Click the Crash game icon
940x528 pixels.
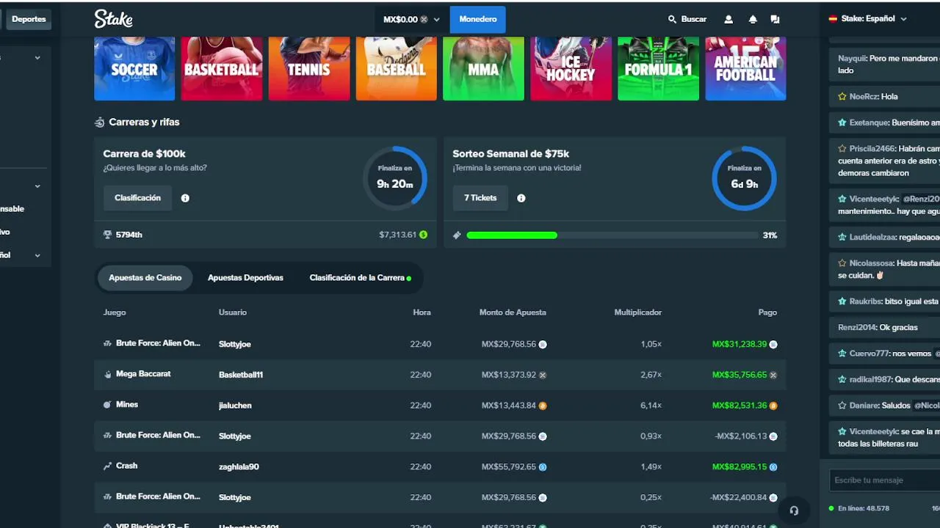(107, 466)
